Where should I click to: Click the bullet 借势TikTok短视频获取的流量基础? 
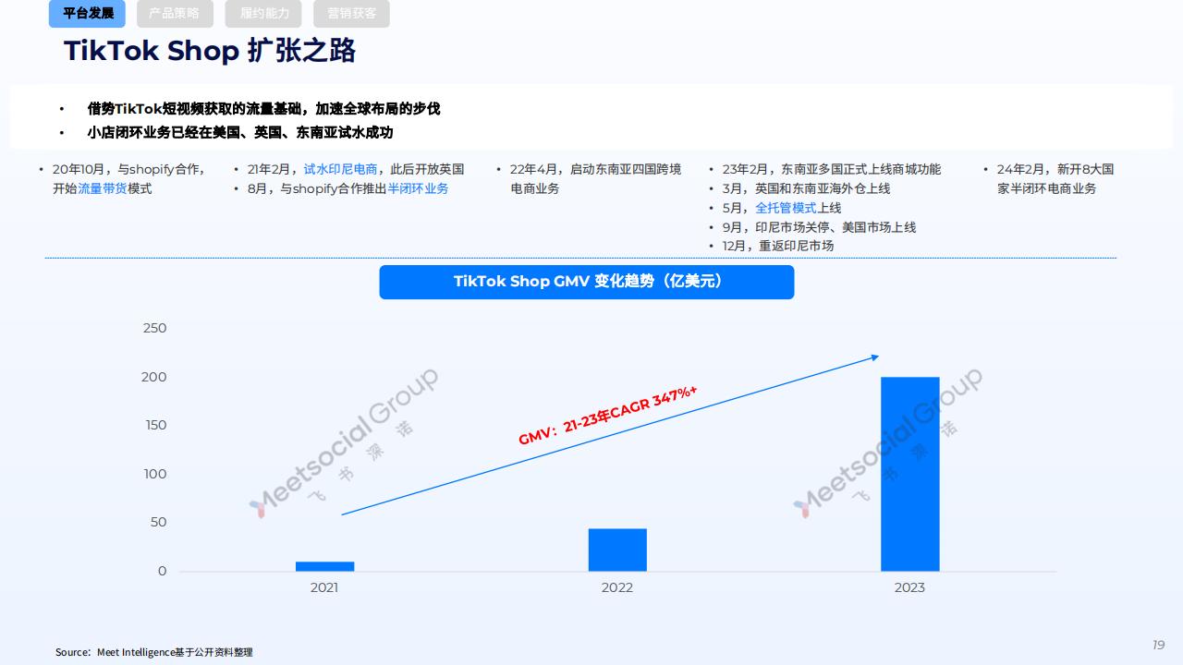click(263, 109)
